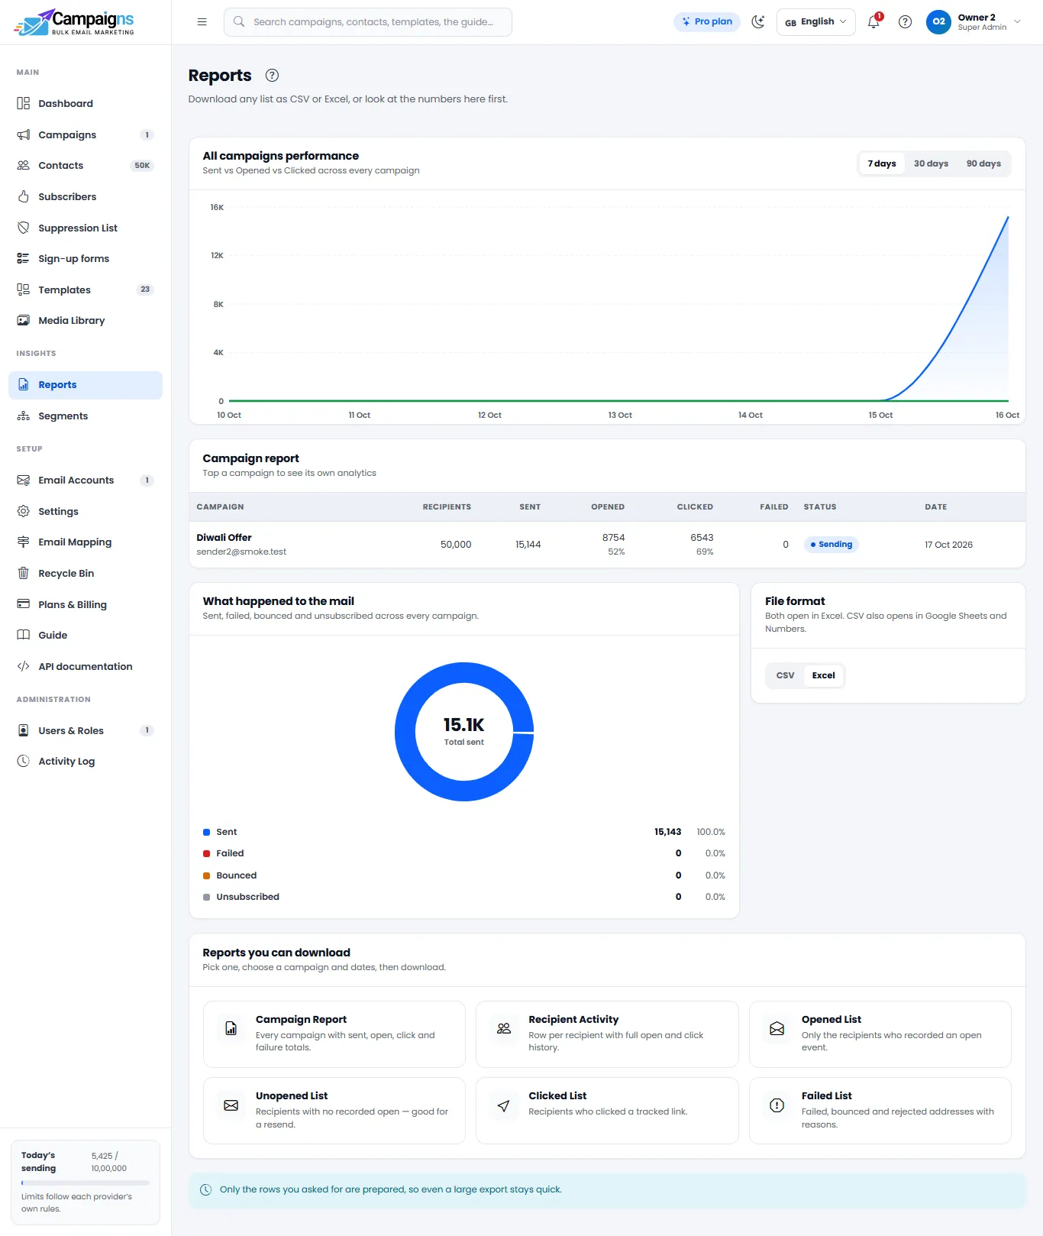This screenshot has height=1236, width=1043.
Task: Open Users & Roles page
Action: click(86, 731)
